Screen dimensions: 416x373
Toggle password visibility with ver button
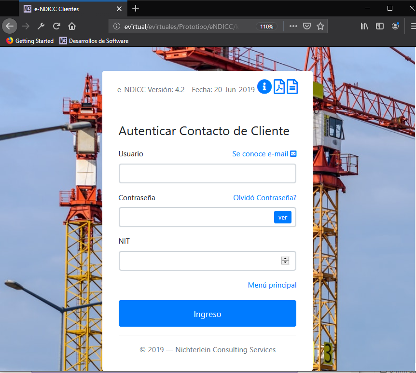tap(282, 217)
